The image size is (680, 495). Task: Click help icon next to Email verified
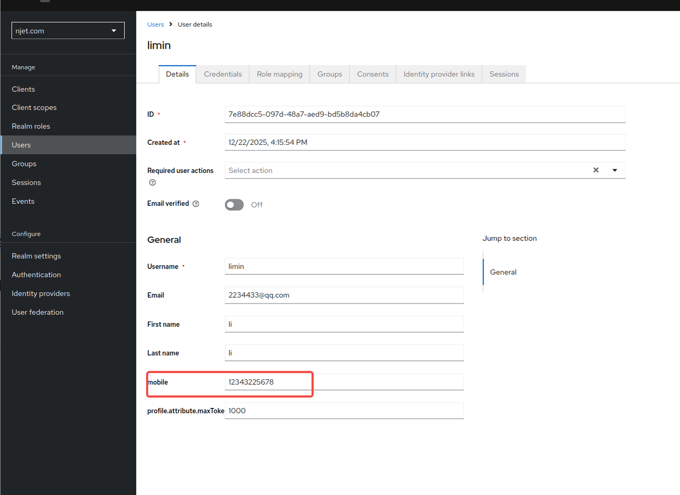[195, 204]
